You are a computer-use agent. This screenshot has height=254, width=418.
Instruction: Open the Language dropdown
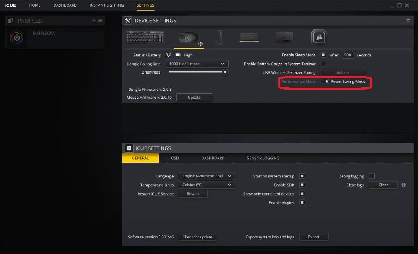(x=207, y=176)
